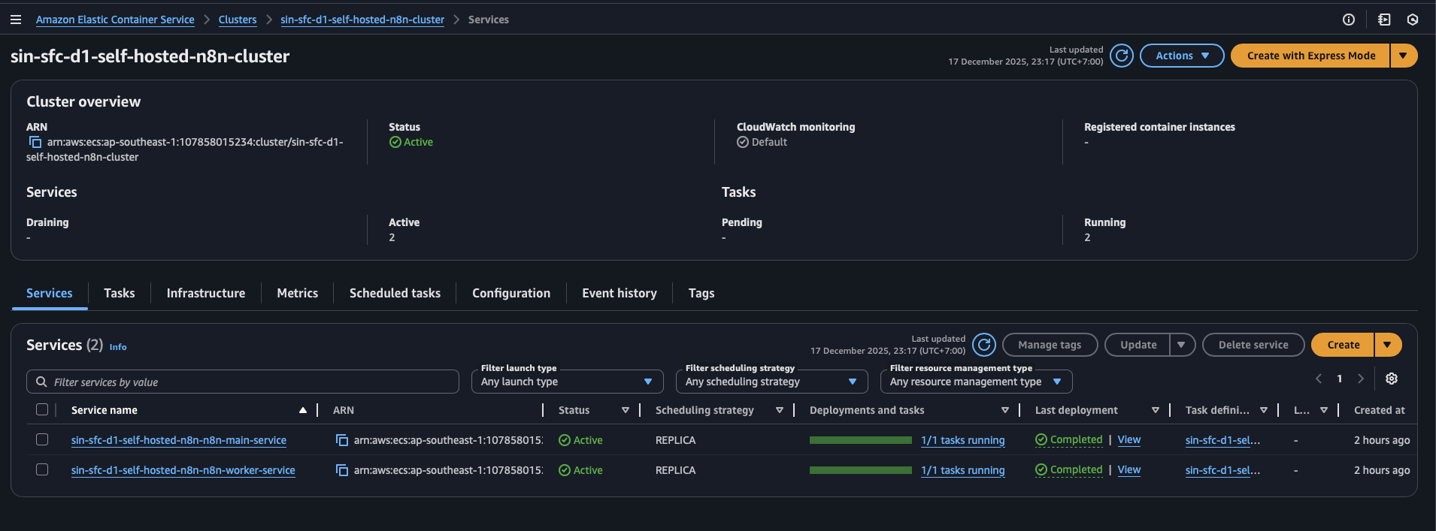Screen dimensions: 1436x531
Task: Sort by Last deployment column arrow
Action: coord(1156,410)
